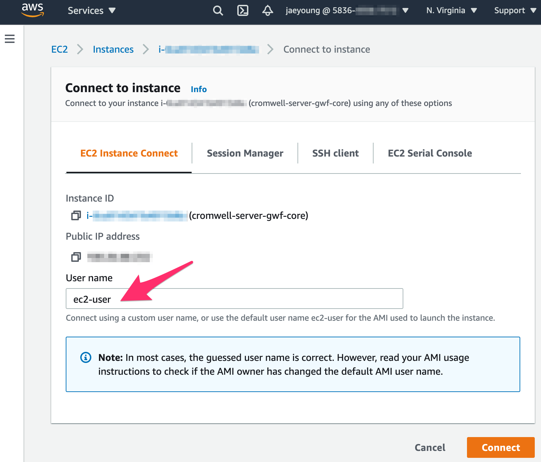This screenshot has width=541, height=462.
Task: Click the AWS logo home icon
Action: (x=33, y=10)
